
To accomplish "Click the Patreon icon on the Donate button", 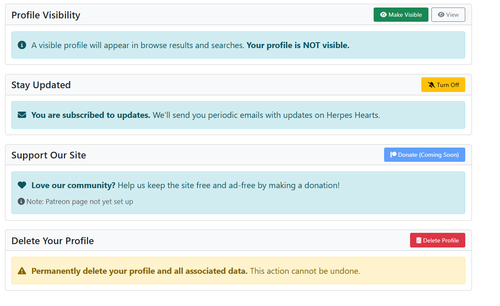I will (394, 154).
